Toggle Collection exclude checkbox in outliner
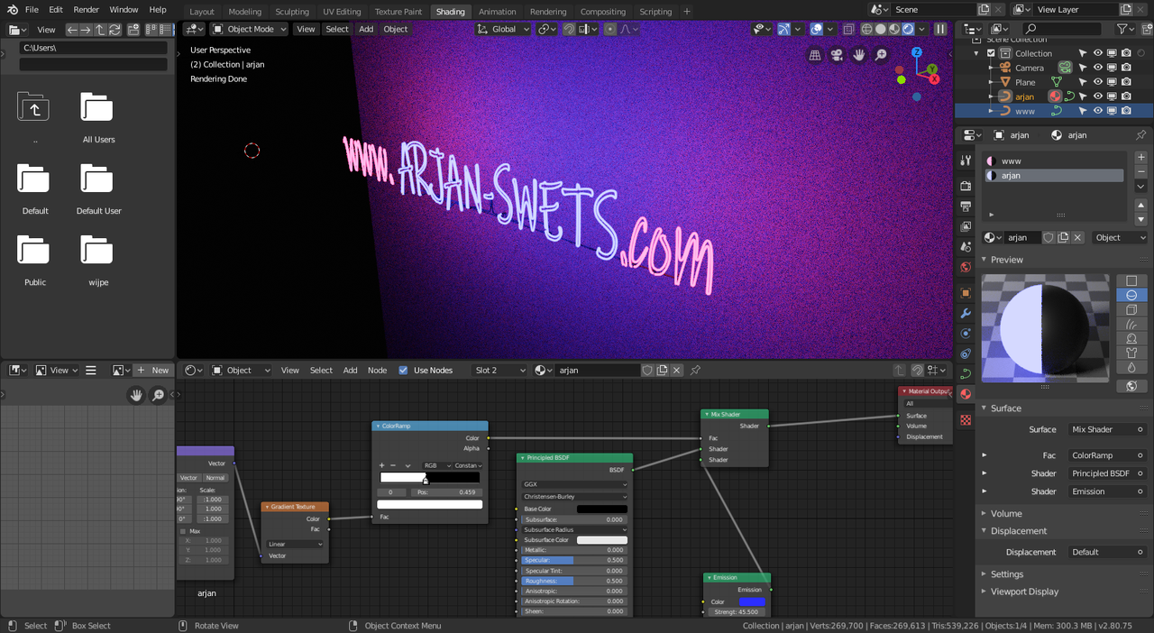This screenshot has height=633, width=1154. coord(991,53)
